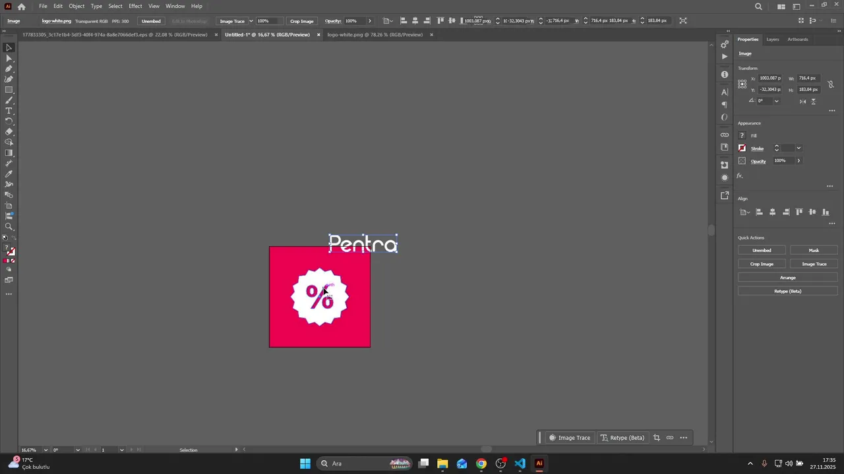Select the Selection tool arrow
Image resolution: width=844 pixels, height=474 pixels.
(x=9, y=47)
